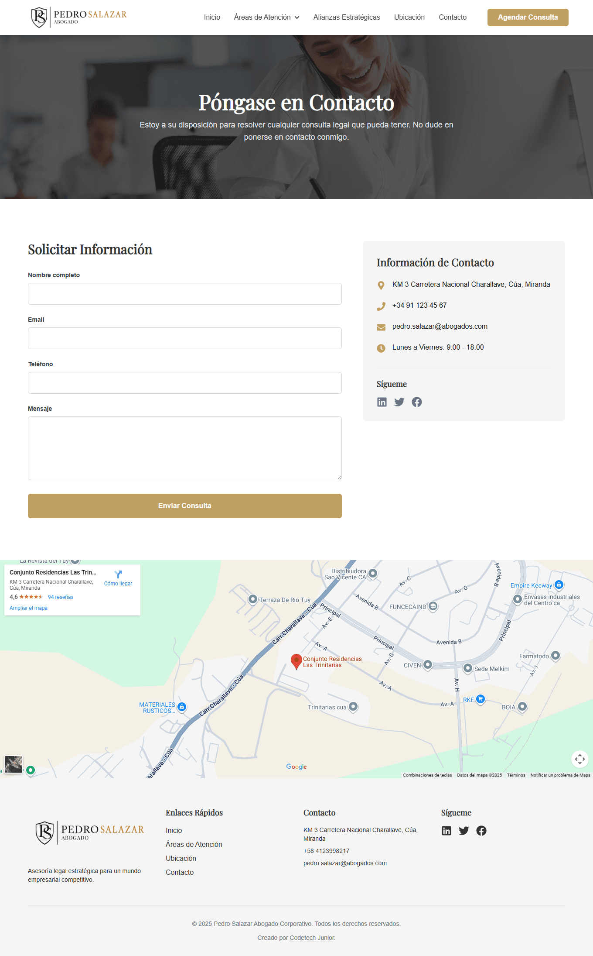
Task: Open the Ubicación nav item
Action: coord(409,17)
